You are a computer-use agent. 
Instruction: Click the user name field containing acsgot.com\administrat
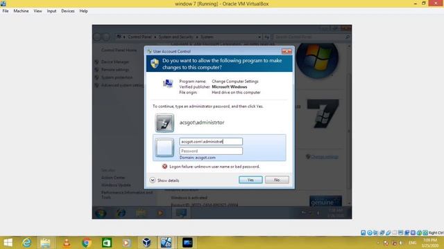tap(211, 141)
